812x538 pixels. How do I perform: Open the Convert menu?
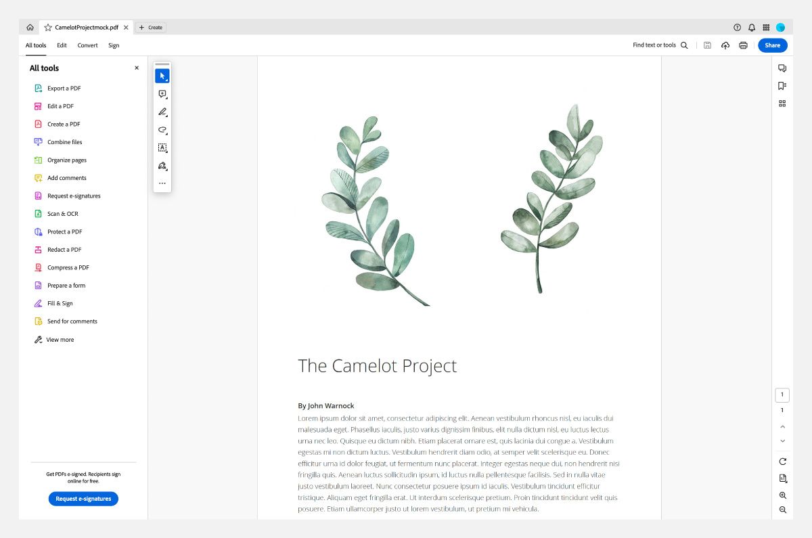[x=87, y=45]
